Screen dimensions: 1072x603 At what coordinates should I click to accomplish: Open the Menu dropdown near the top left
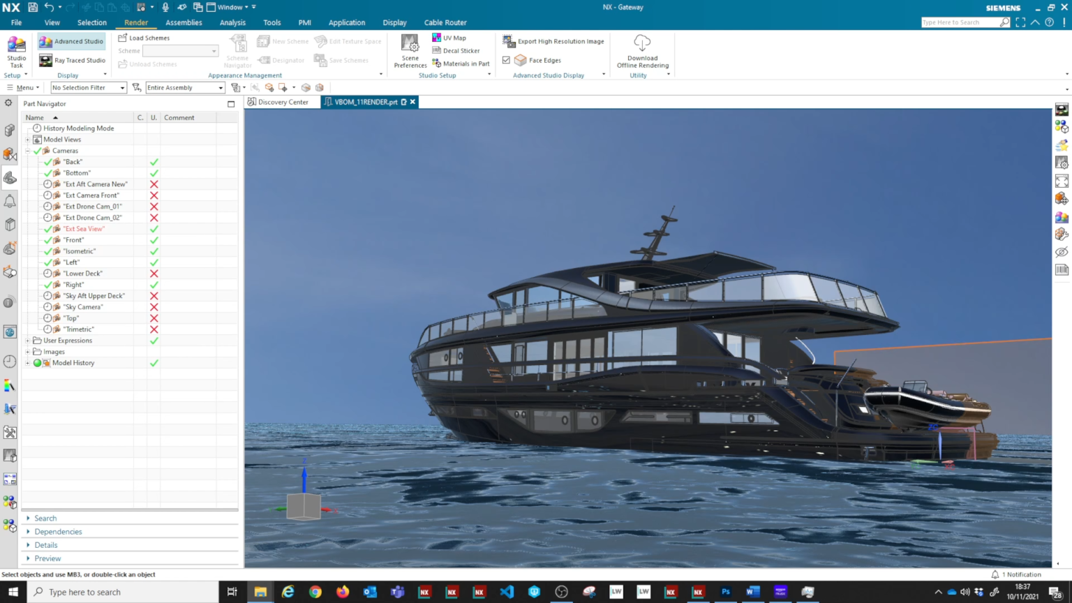pos(23,87)
